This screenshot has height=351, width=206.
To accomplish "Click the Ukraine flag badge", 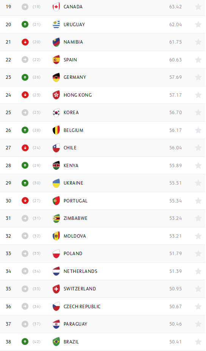I will coord(56,183).
